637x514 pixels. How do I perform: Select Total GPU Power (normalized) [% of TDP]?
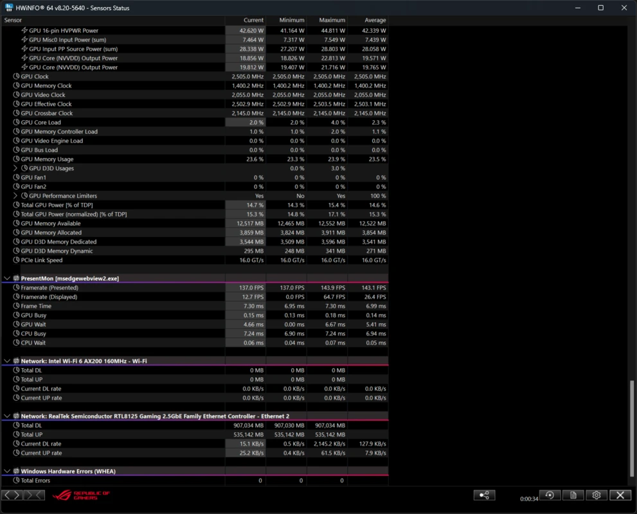point(73,214)
